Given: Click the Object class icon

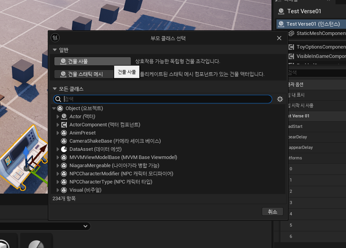Looking at the screenshot, I should click(60, 108).
